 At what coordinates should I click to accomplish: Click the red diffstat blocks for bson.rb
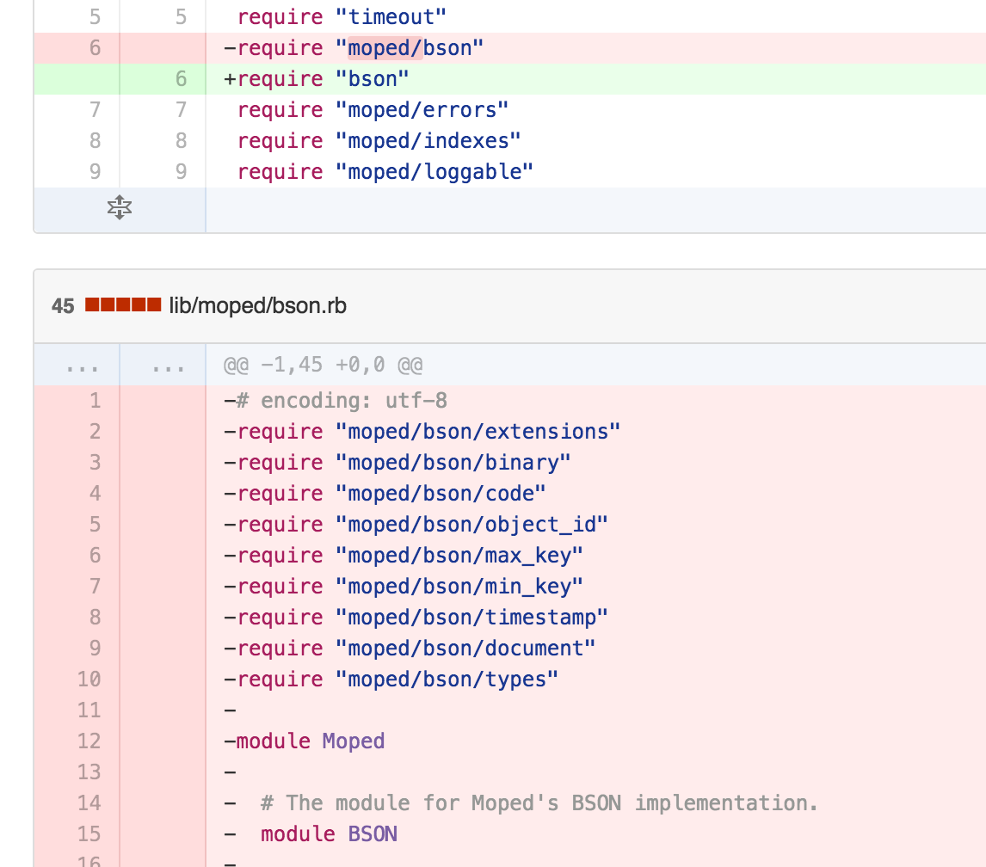[123, 305]
